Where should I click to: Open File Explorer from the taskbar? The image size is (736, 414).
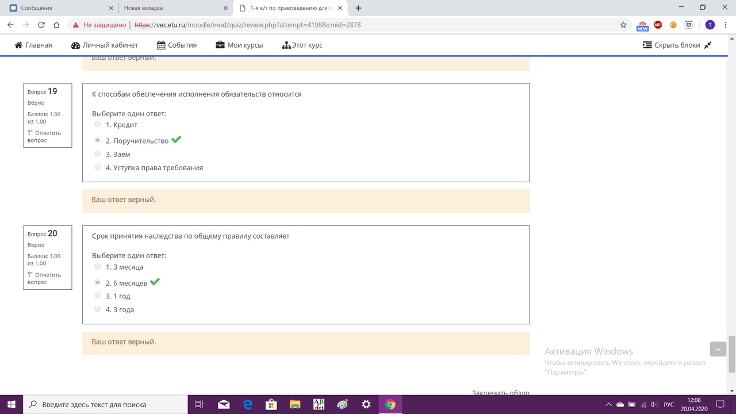pyautogui.click(x=294, y=404)
